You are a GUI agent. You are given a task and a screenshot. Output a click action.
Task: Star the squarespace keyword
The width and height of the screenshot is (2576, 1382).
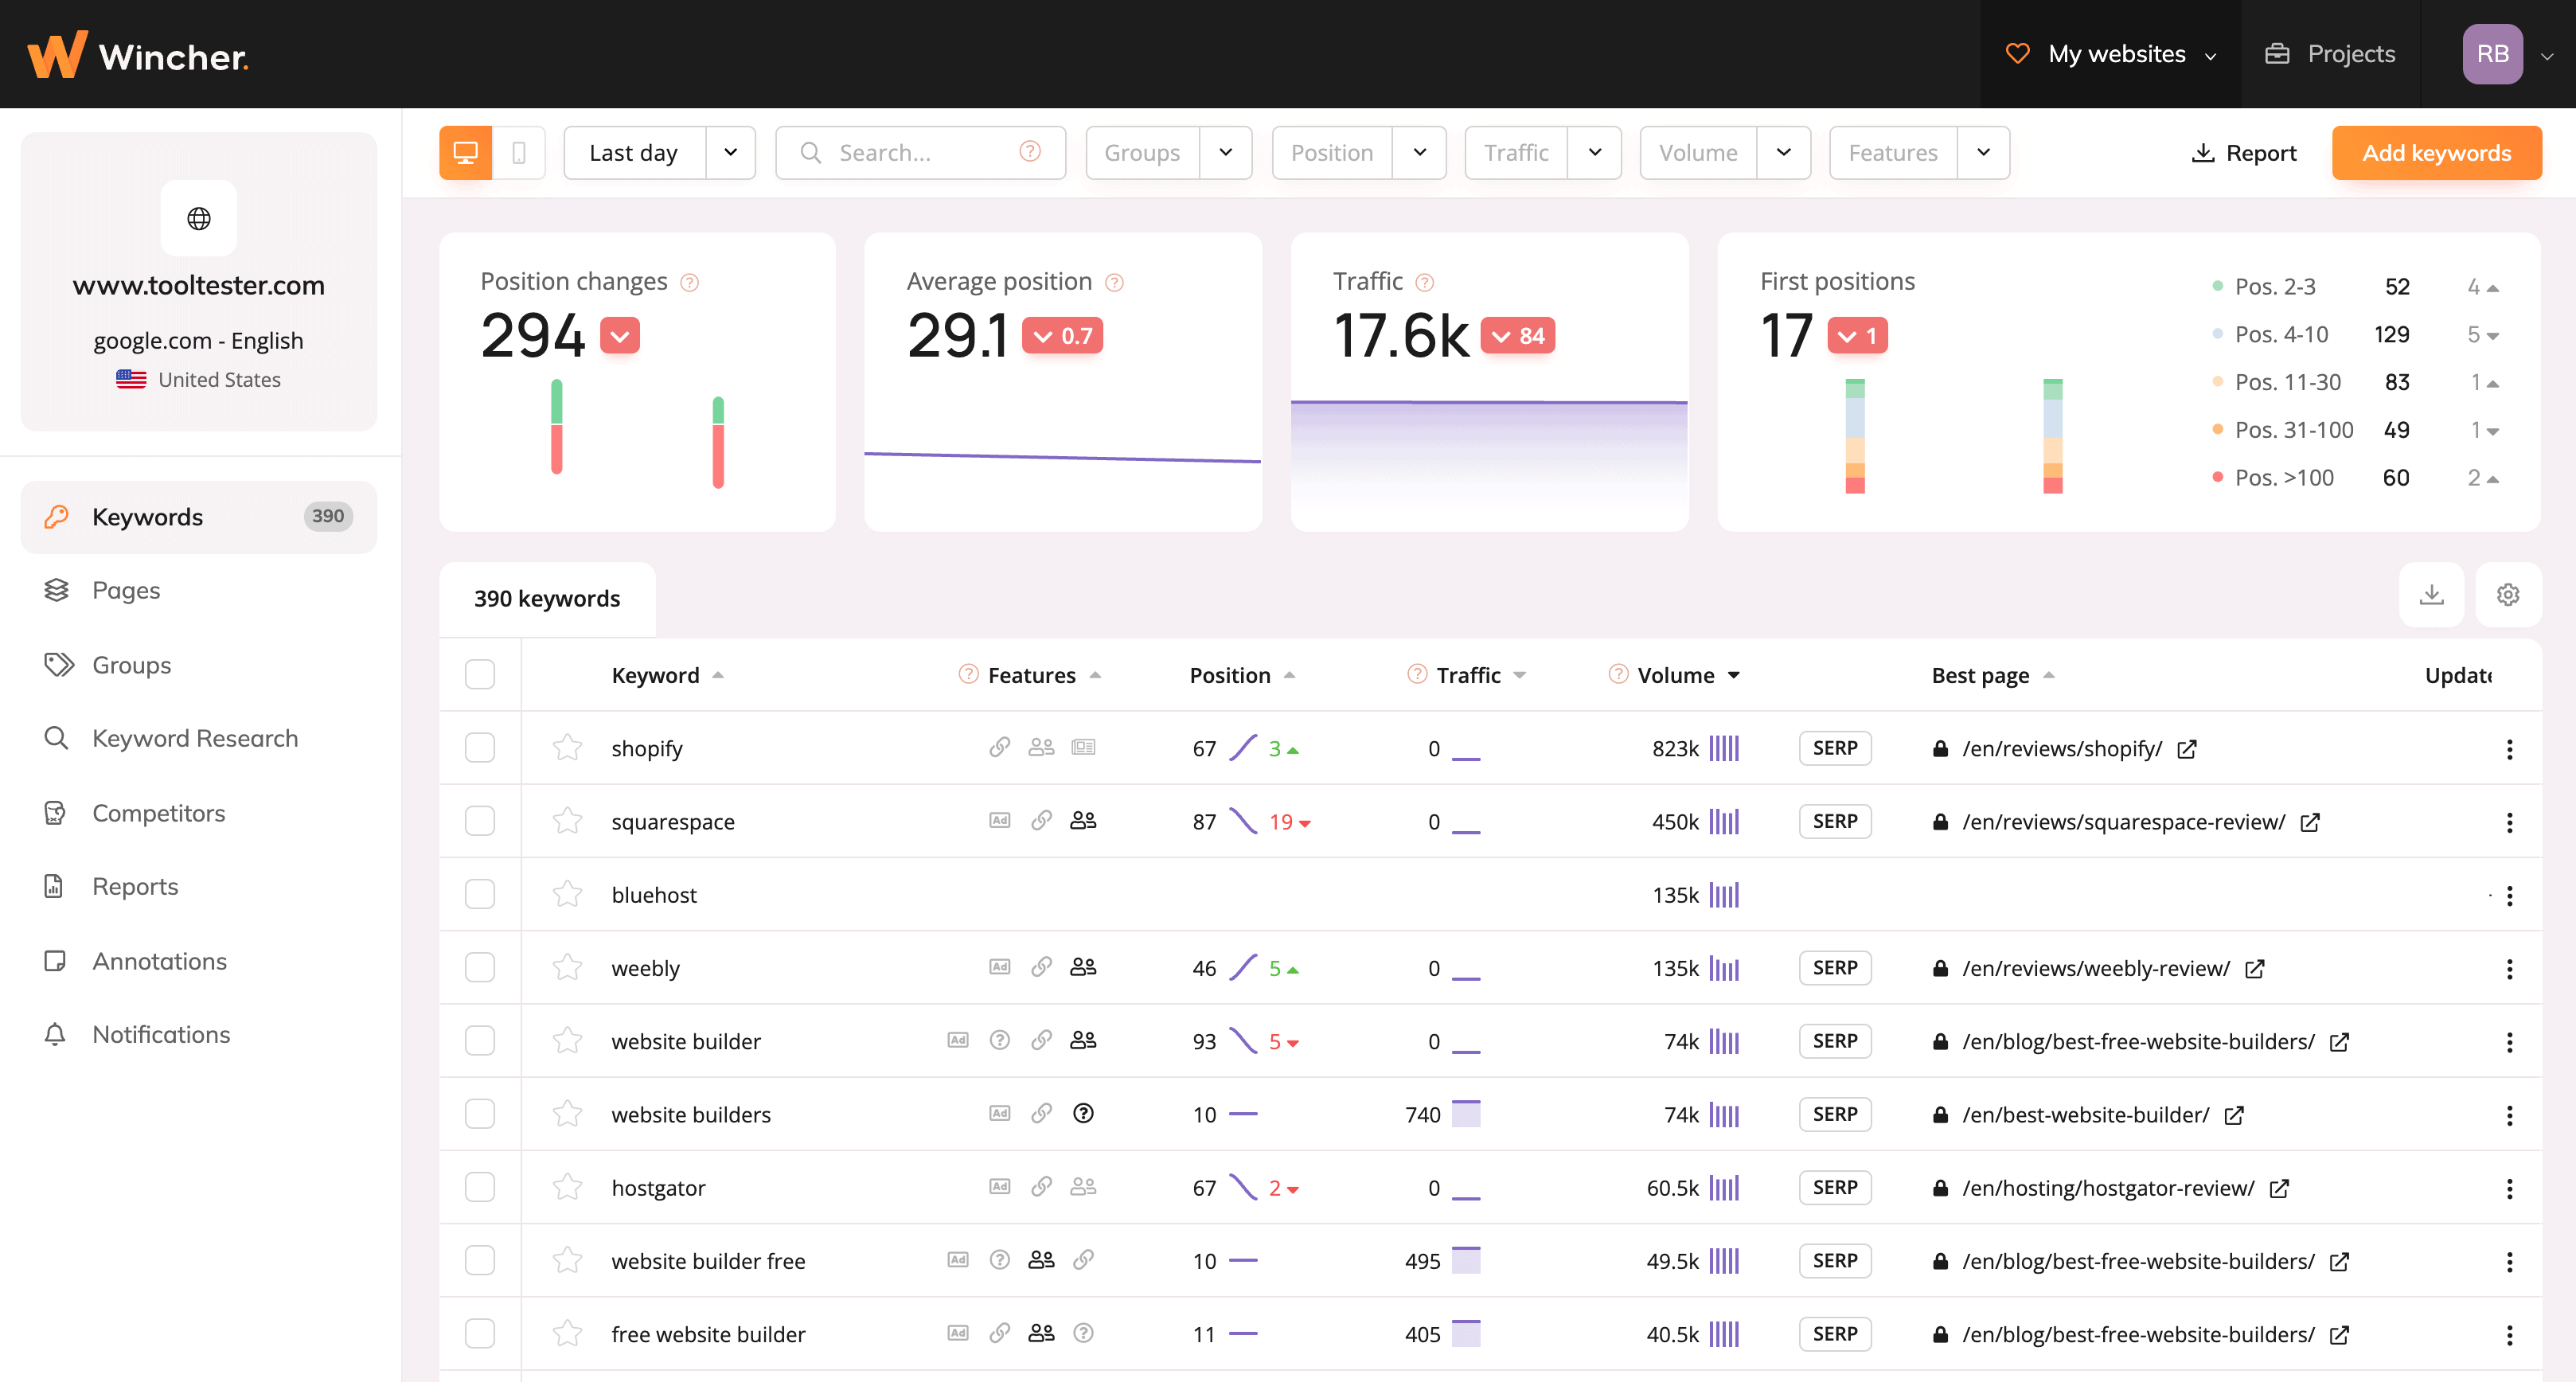pos(567,821)
